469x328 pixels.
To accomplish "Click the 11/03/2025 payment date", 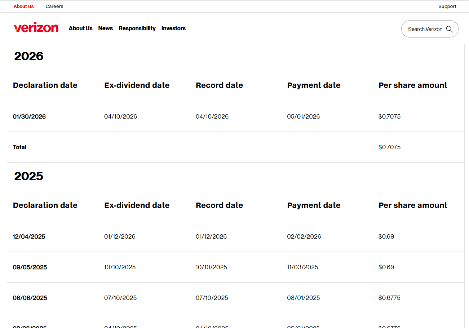I will (x=302, y=267).
